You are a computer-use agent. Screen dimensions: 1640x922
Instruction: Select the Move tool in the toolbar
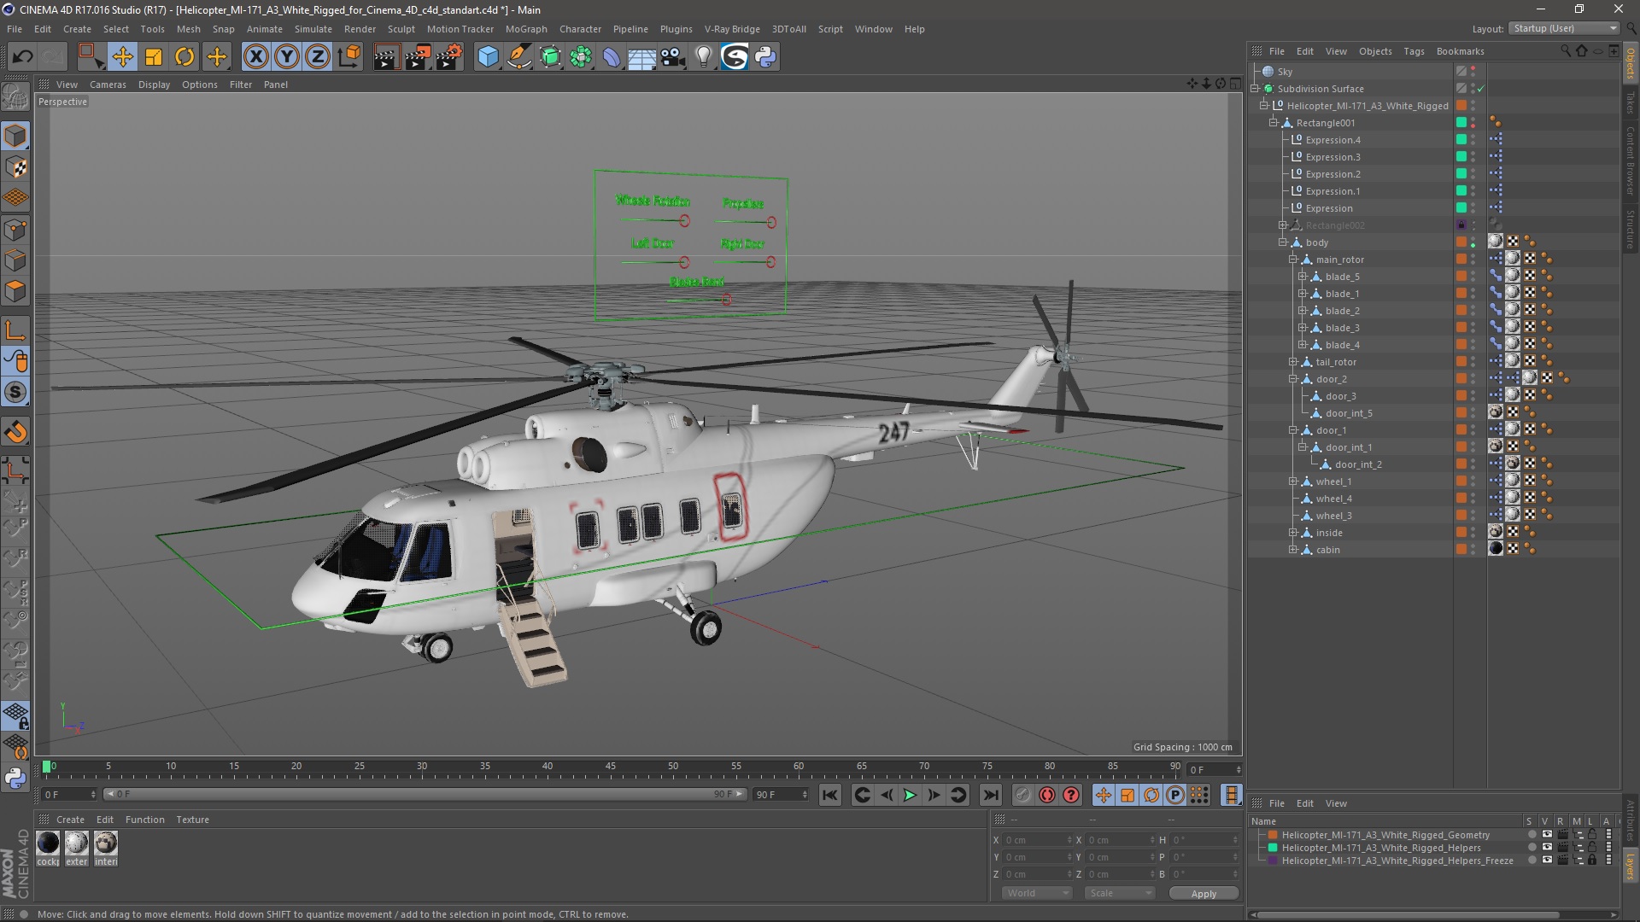(122, 57)
